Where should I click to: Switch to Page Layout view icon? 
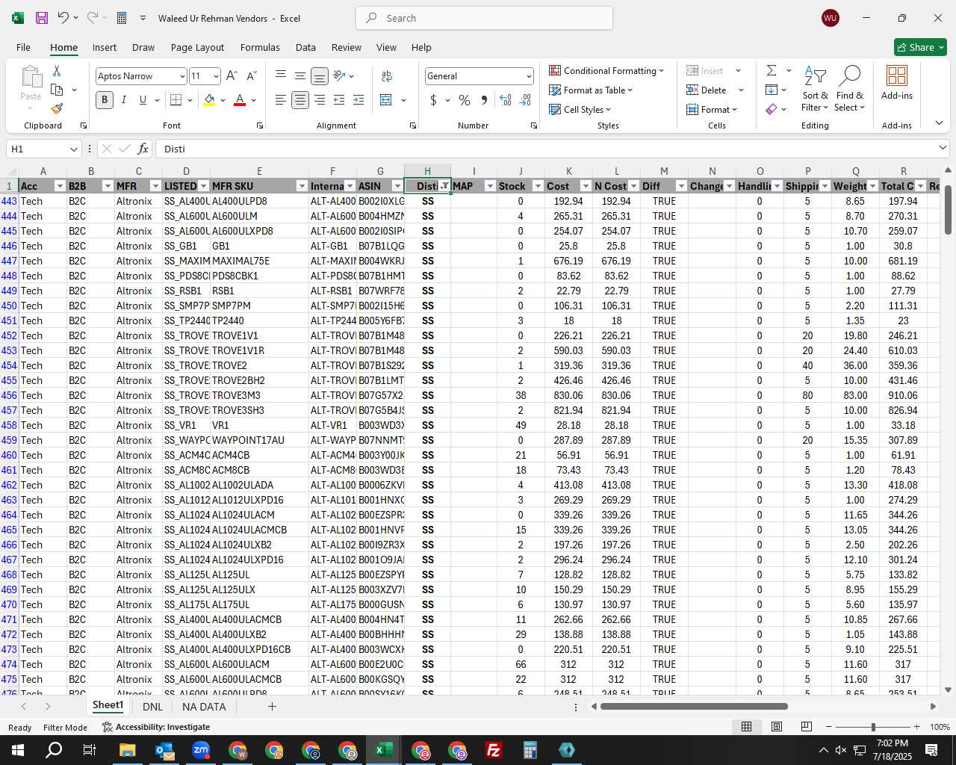777,727
